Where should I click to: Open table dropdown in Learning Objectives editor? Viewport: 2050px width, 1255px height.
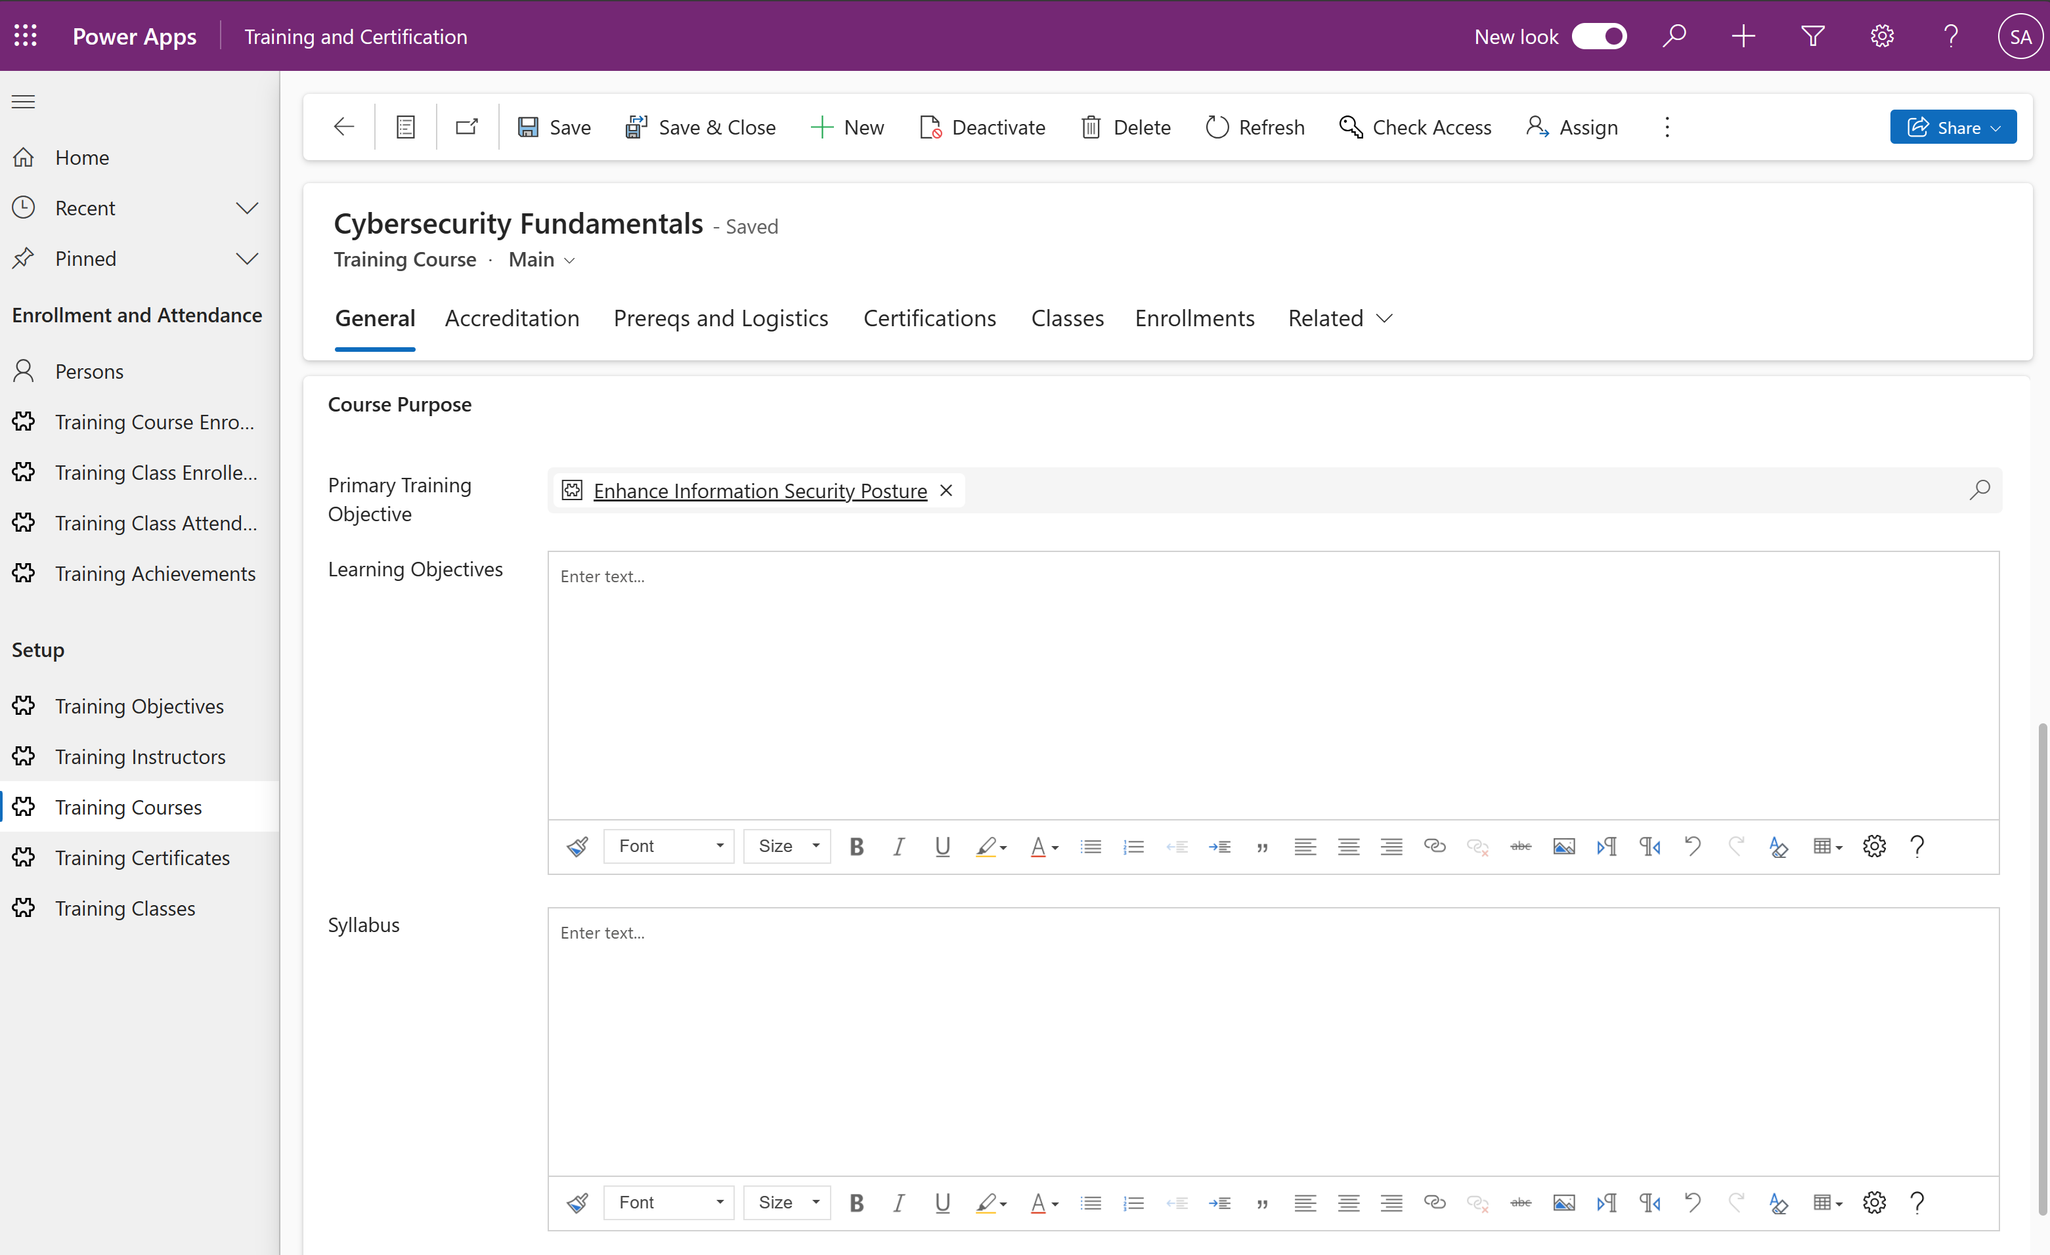coord(1827,847)
